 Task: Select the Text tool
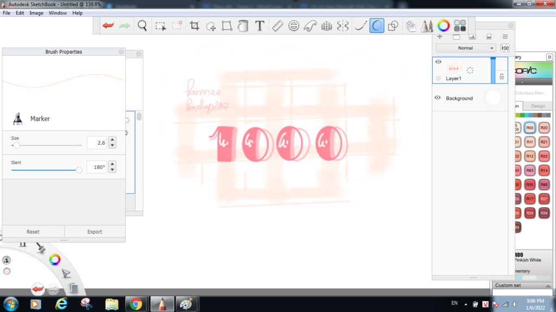pyautogui.click(x=260, y=26)
